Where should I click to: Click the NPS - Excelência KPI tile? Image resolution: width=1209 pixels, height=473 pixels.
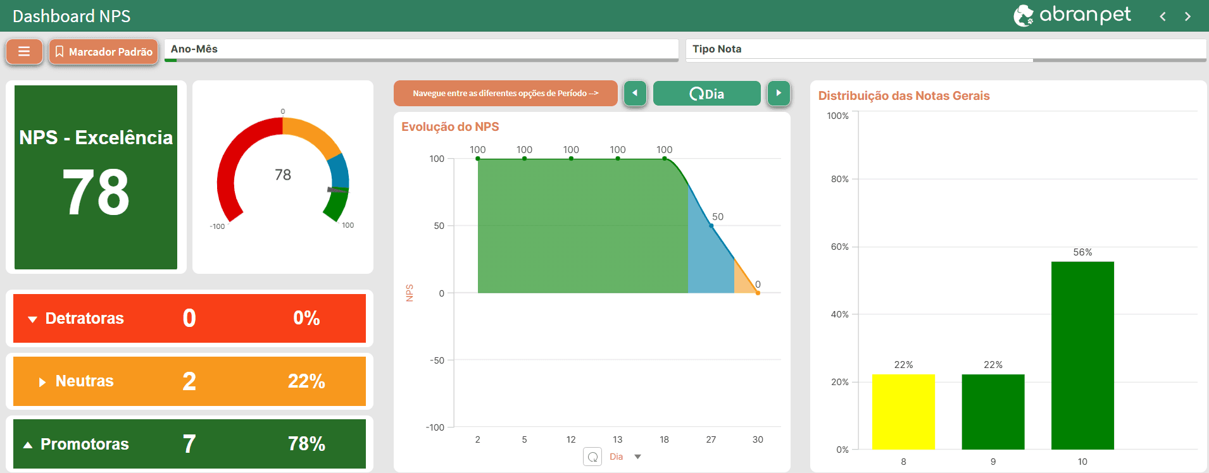click(x=96, y=177)
